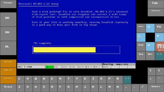164x92 pixels.
Task: Toggle the Left Alt modifier key
Action: pyautogui.click(x=8, y=72)
